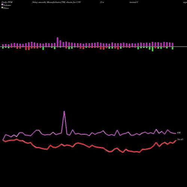Click the purple Volume legend swatch
Screen dimensions: 187x187
click(x=2, y=4)
